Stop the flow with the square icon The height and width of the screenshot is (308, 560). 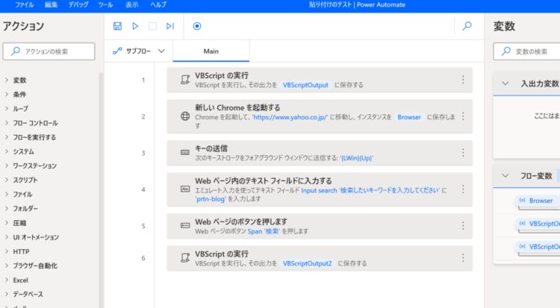tap(152, 26)
